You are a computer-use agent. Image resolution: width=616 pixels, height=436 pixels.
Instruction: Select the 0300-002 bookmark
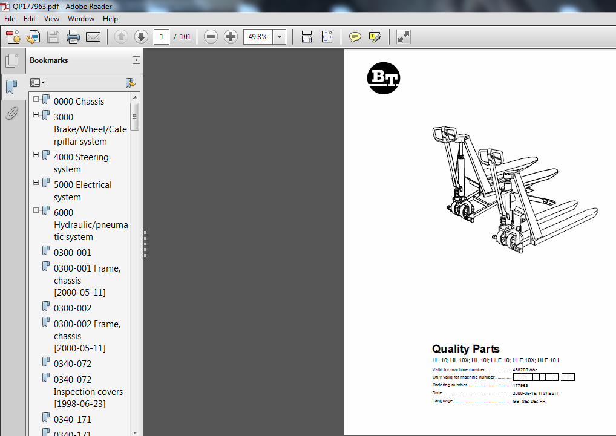click(x=72, y=308)
